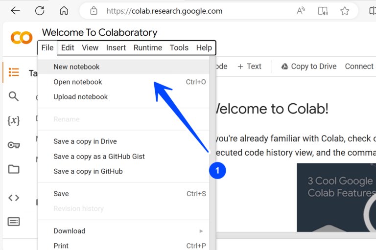The image size is (376, 250).
Task: Click the Colab logo
Action: (22, 38)
